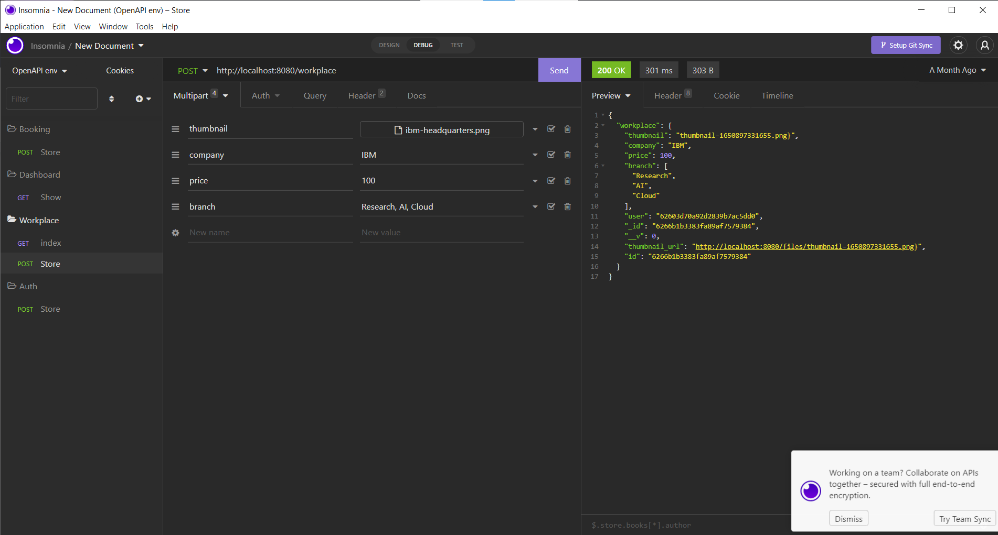The image size is (998, 535).
Task: Toggle the thumbnail field enabled checkbox
Action: (551, 129)
